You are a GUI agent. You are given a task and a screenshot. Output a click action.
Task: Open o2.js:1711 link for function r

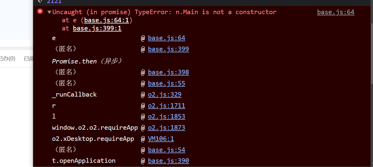[x=167, y=106]
